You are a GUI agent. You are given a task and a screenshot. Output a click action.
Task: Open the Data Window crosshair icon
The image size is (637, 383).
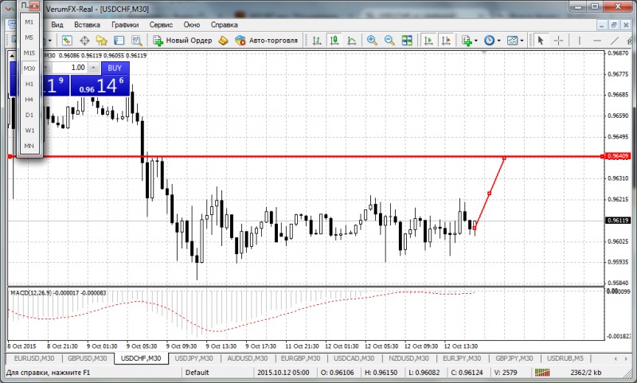(84, 40)
